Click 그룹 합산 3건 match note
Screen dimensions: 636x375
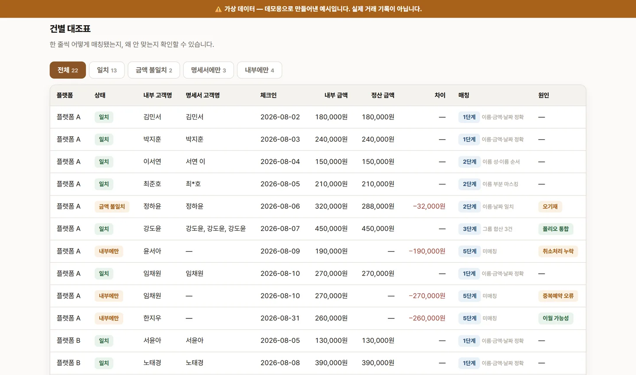(497, 229)
